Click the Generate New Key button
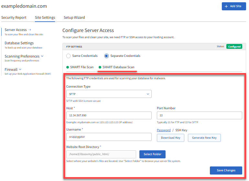The image size is (249, 181). pos(204,138)
